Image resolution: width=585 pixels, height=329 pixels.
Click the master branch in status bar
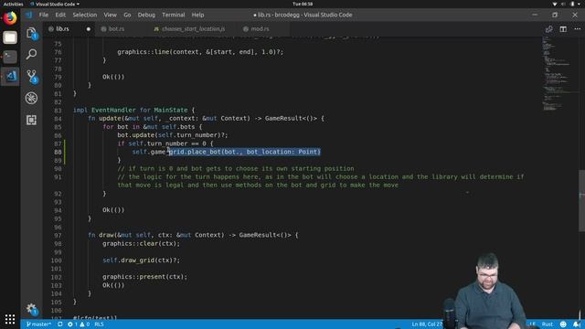pos(38,324)
